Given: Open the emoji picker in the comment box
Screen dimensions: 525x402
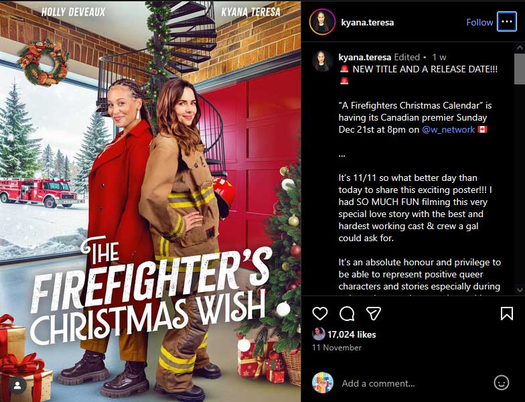Looking at the screenshot, I should (501, 383).
